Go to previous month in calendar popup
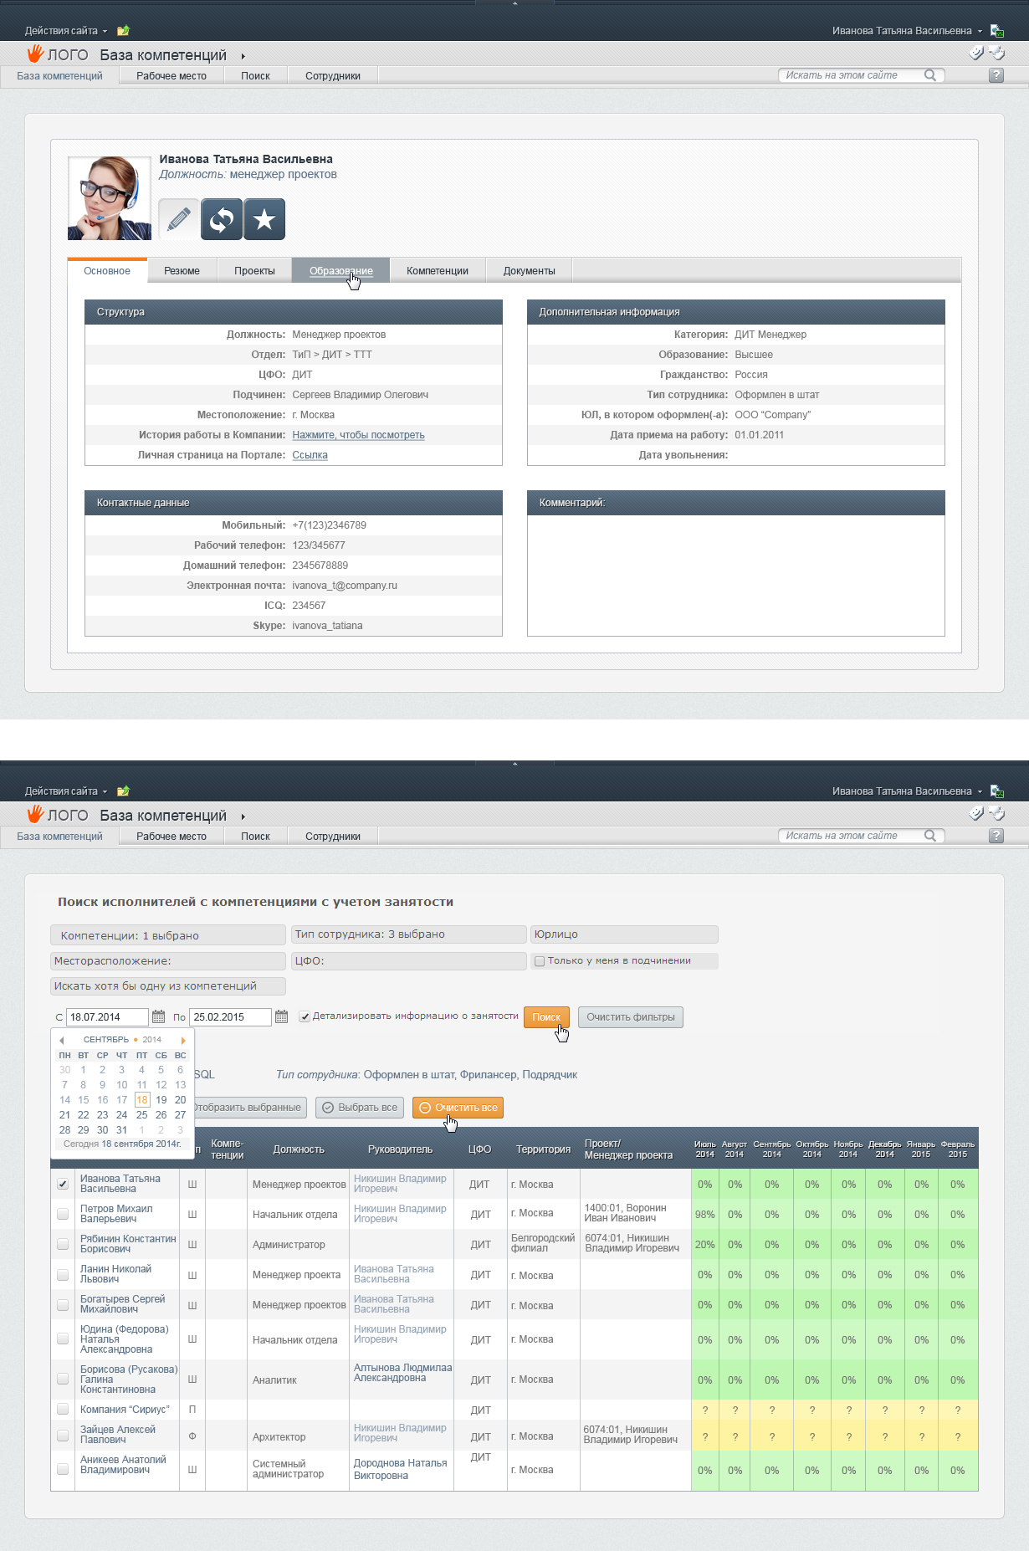 61,1040
